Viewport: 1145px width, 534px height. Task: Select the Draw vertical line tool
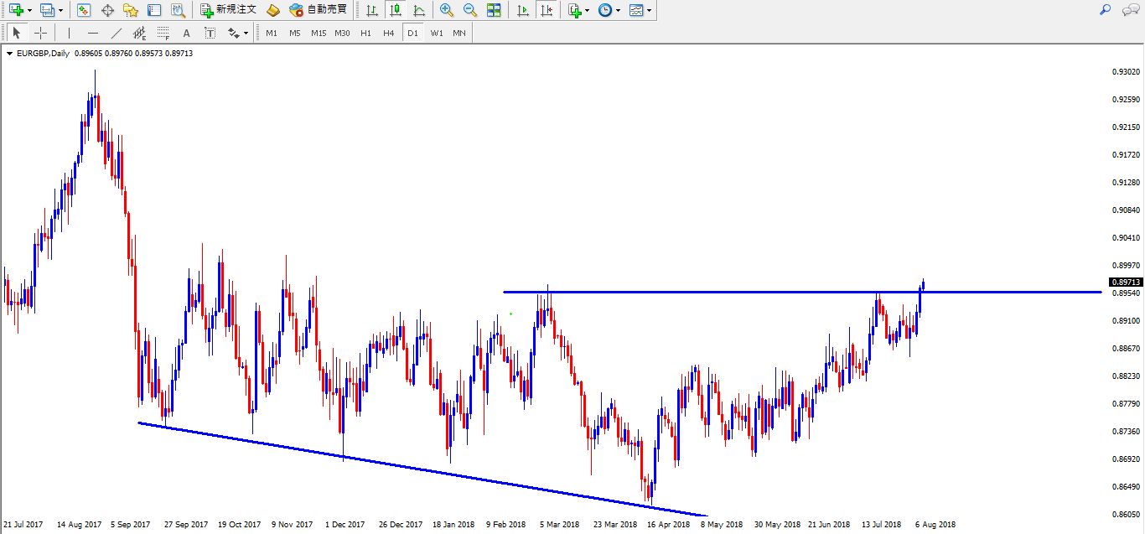[x=69, y=33]
